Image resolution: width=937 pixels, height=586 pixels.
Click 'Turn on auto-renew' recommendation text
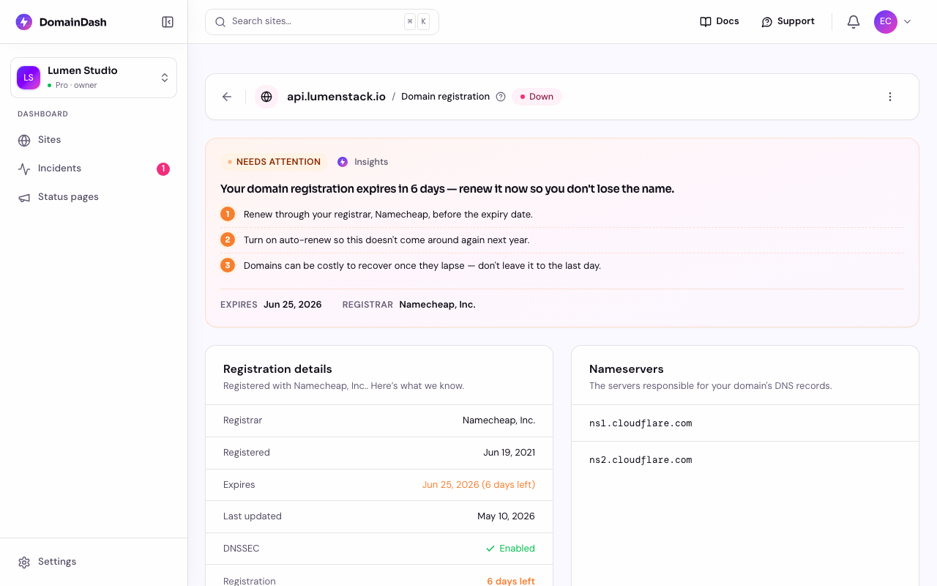387,240
